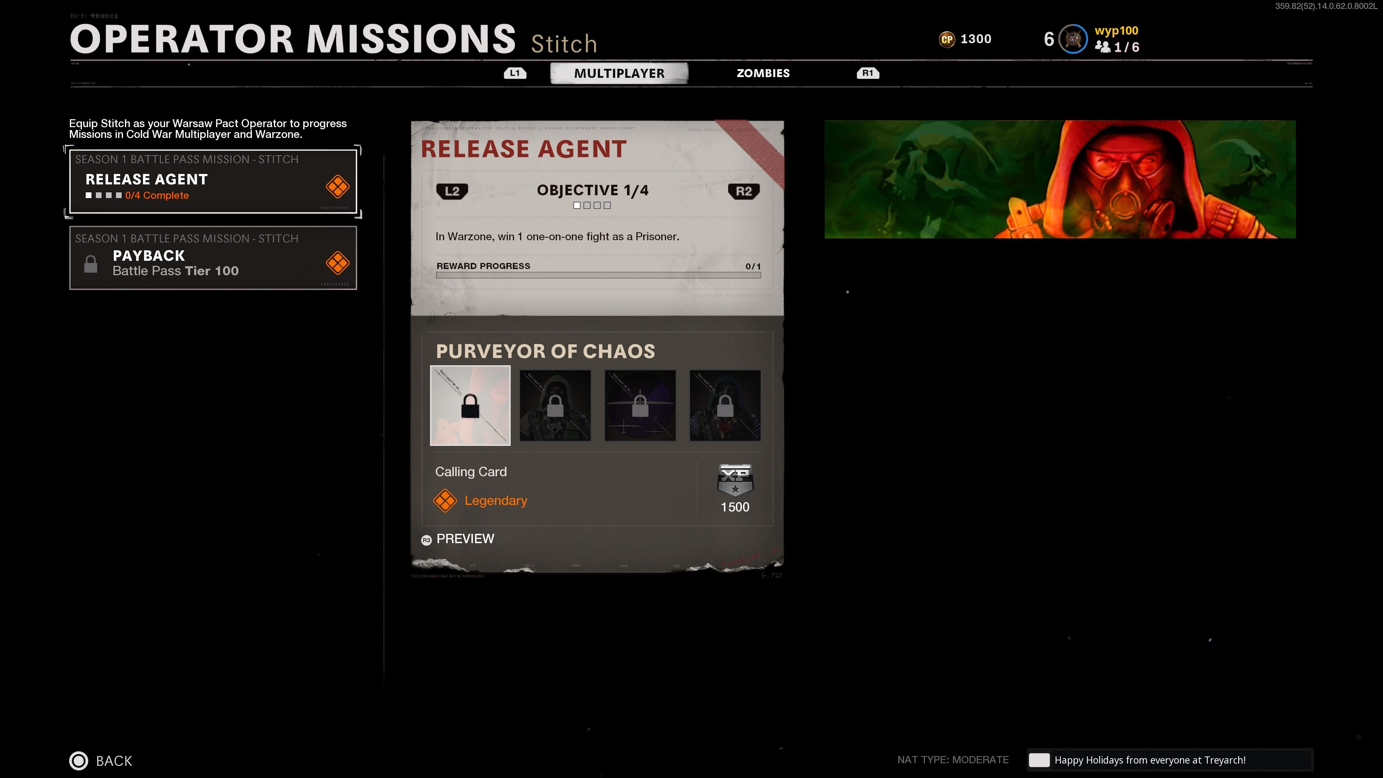Open the wyp100 player emblem icon
Image resolution: width=1383 pixels, height=778 pixels.
(x=1073, y=39)
